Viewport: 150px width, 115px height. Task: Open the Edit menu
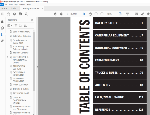point(6,5)
